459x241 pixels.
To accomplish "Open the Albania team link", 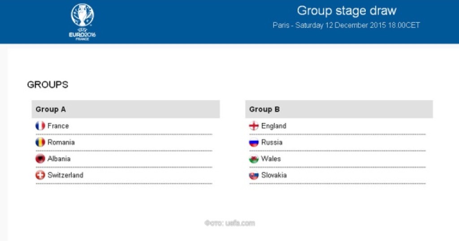I will click(x=59, y=159).
